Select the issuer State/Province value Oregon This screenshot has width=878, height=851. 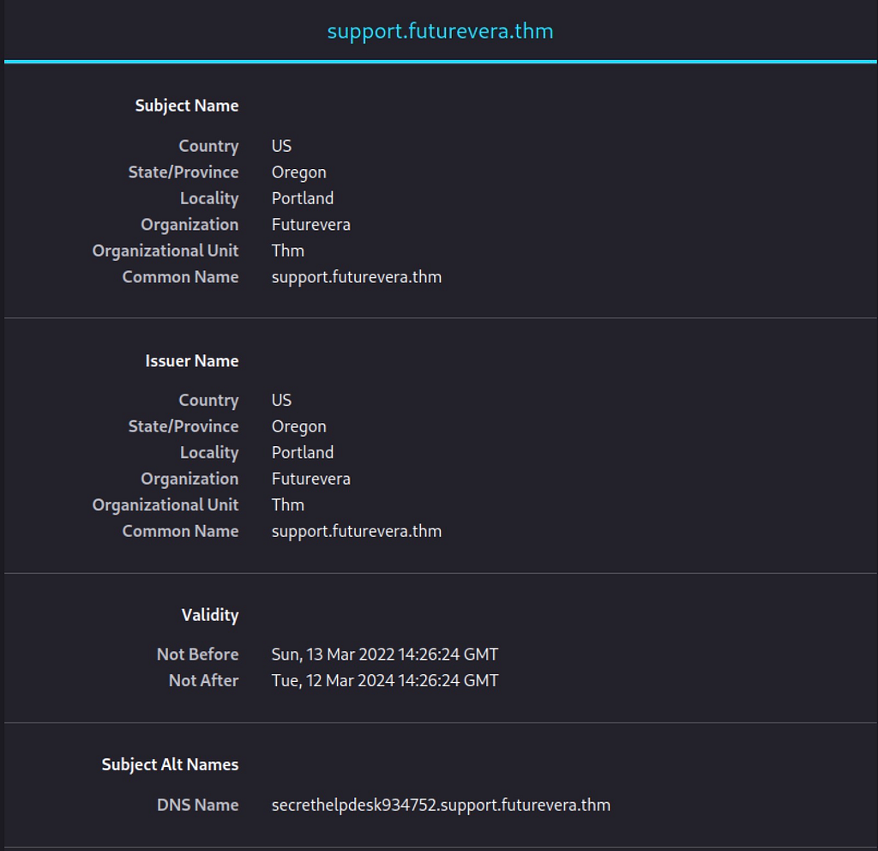pos(299,427)
